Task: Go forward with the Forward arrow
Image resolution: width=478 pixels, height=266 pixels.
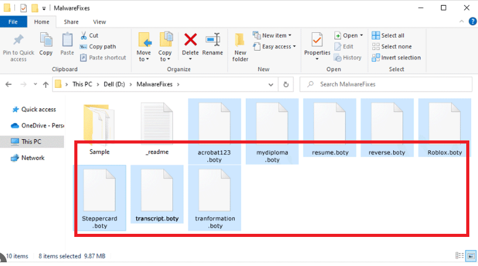Action: coord(23,84)
